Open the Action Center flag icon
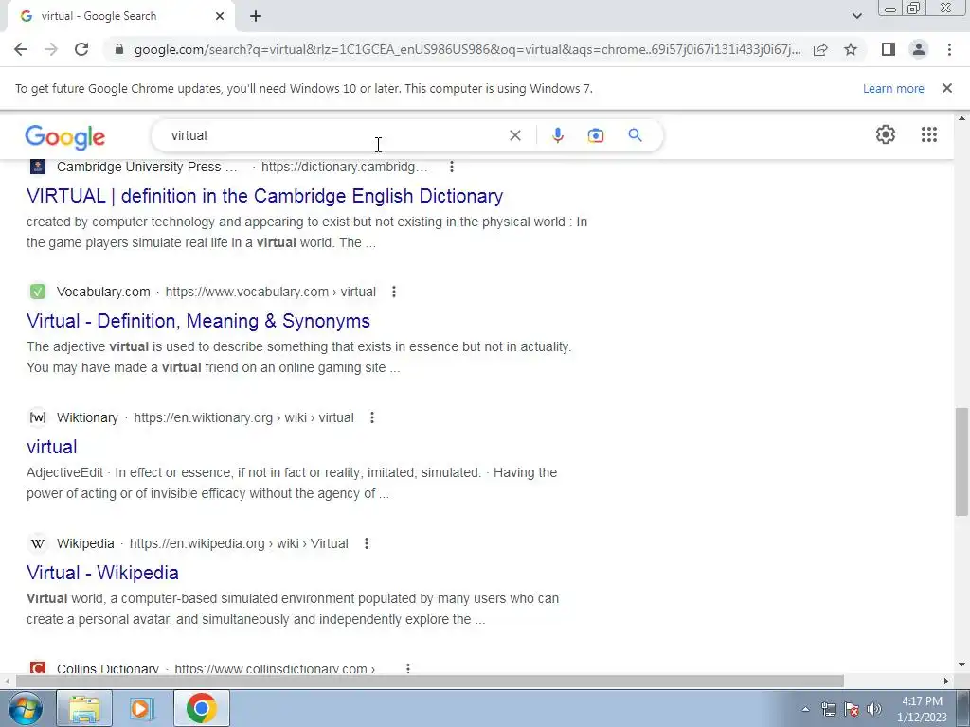970x727 pixels. point(852,709)
